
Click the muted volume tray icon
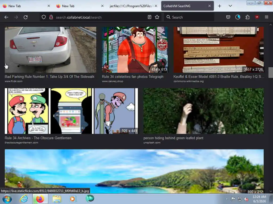pos(246,199)
